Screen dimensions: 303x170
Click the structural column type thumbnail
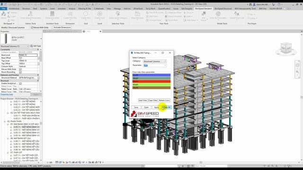6,39
